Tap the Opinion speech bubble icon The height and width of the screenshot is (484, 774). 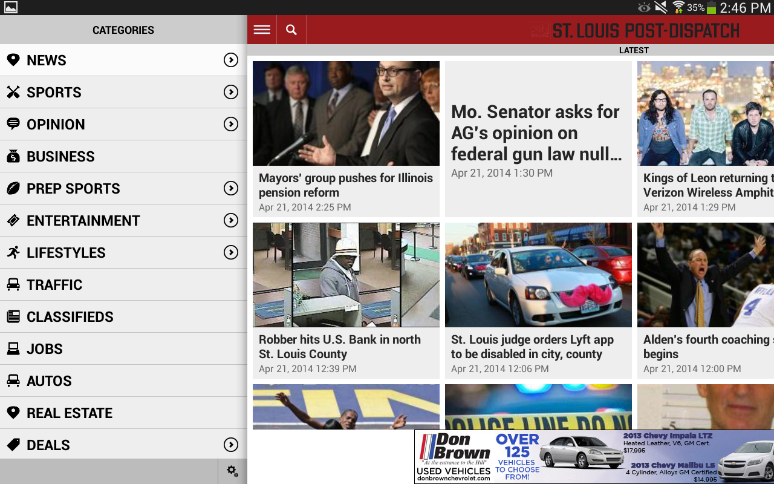click(13, 124)
